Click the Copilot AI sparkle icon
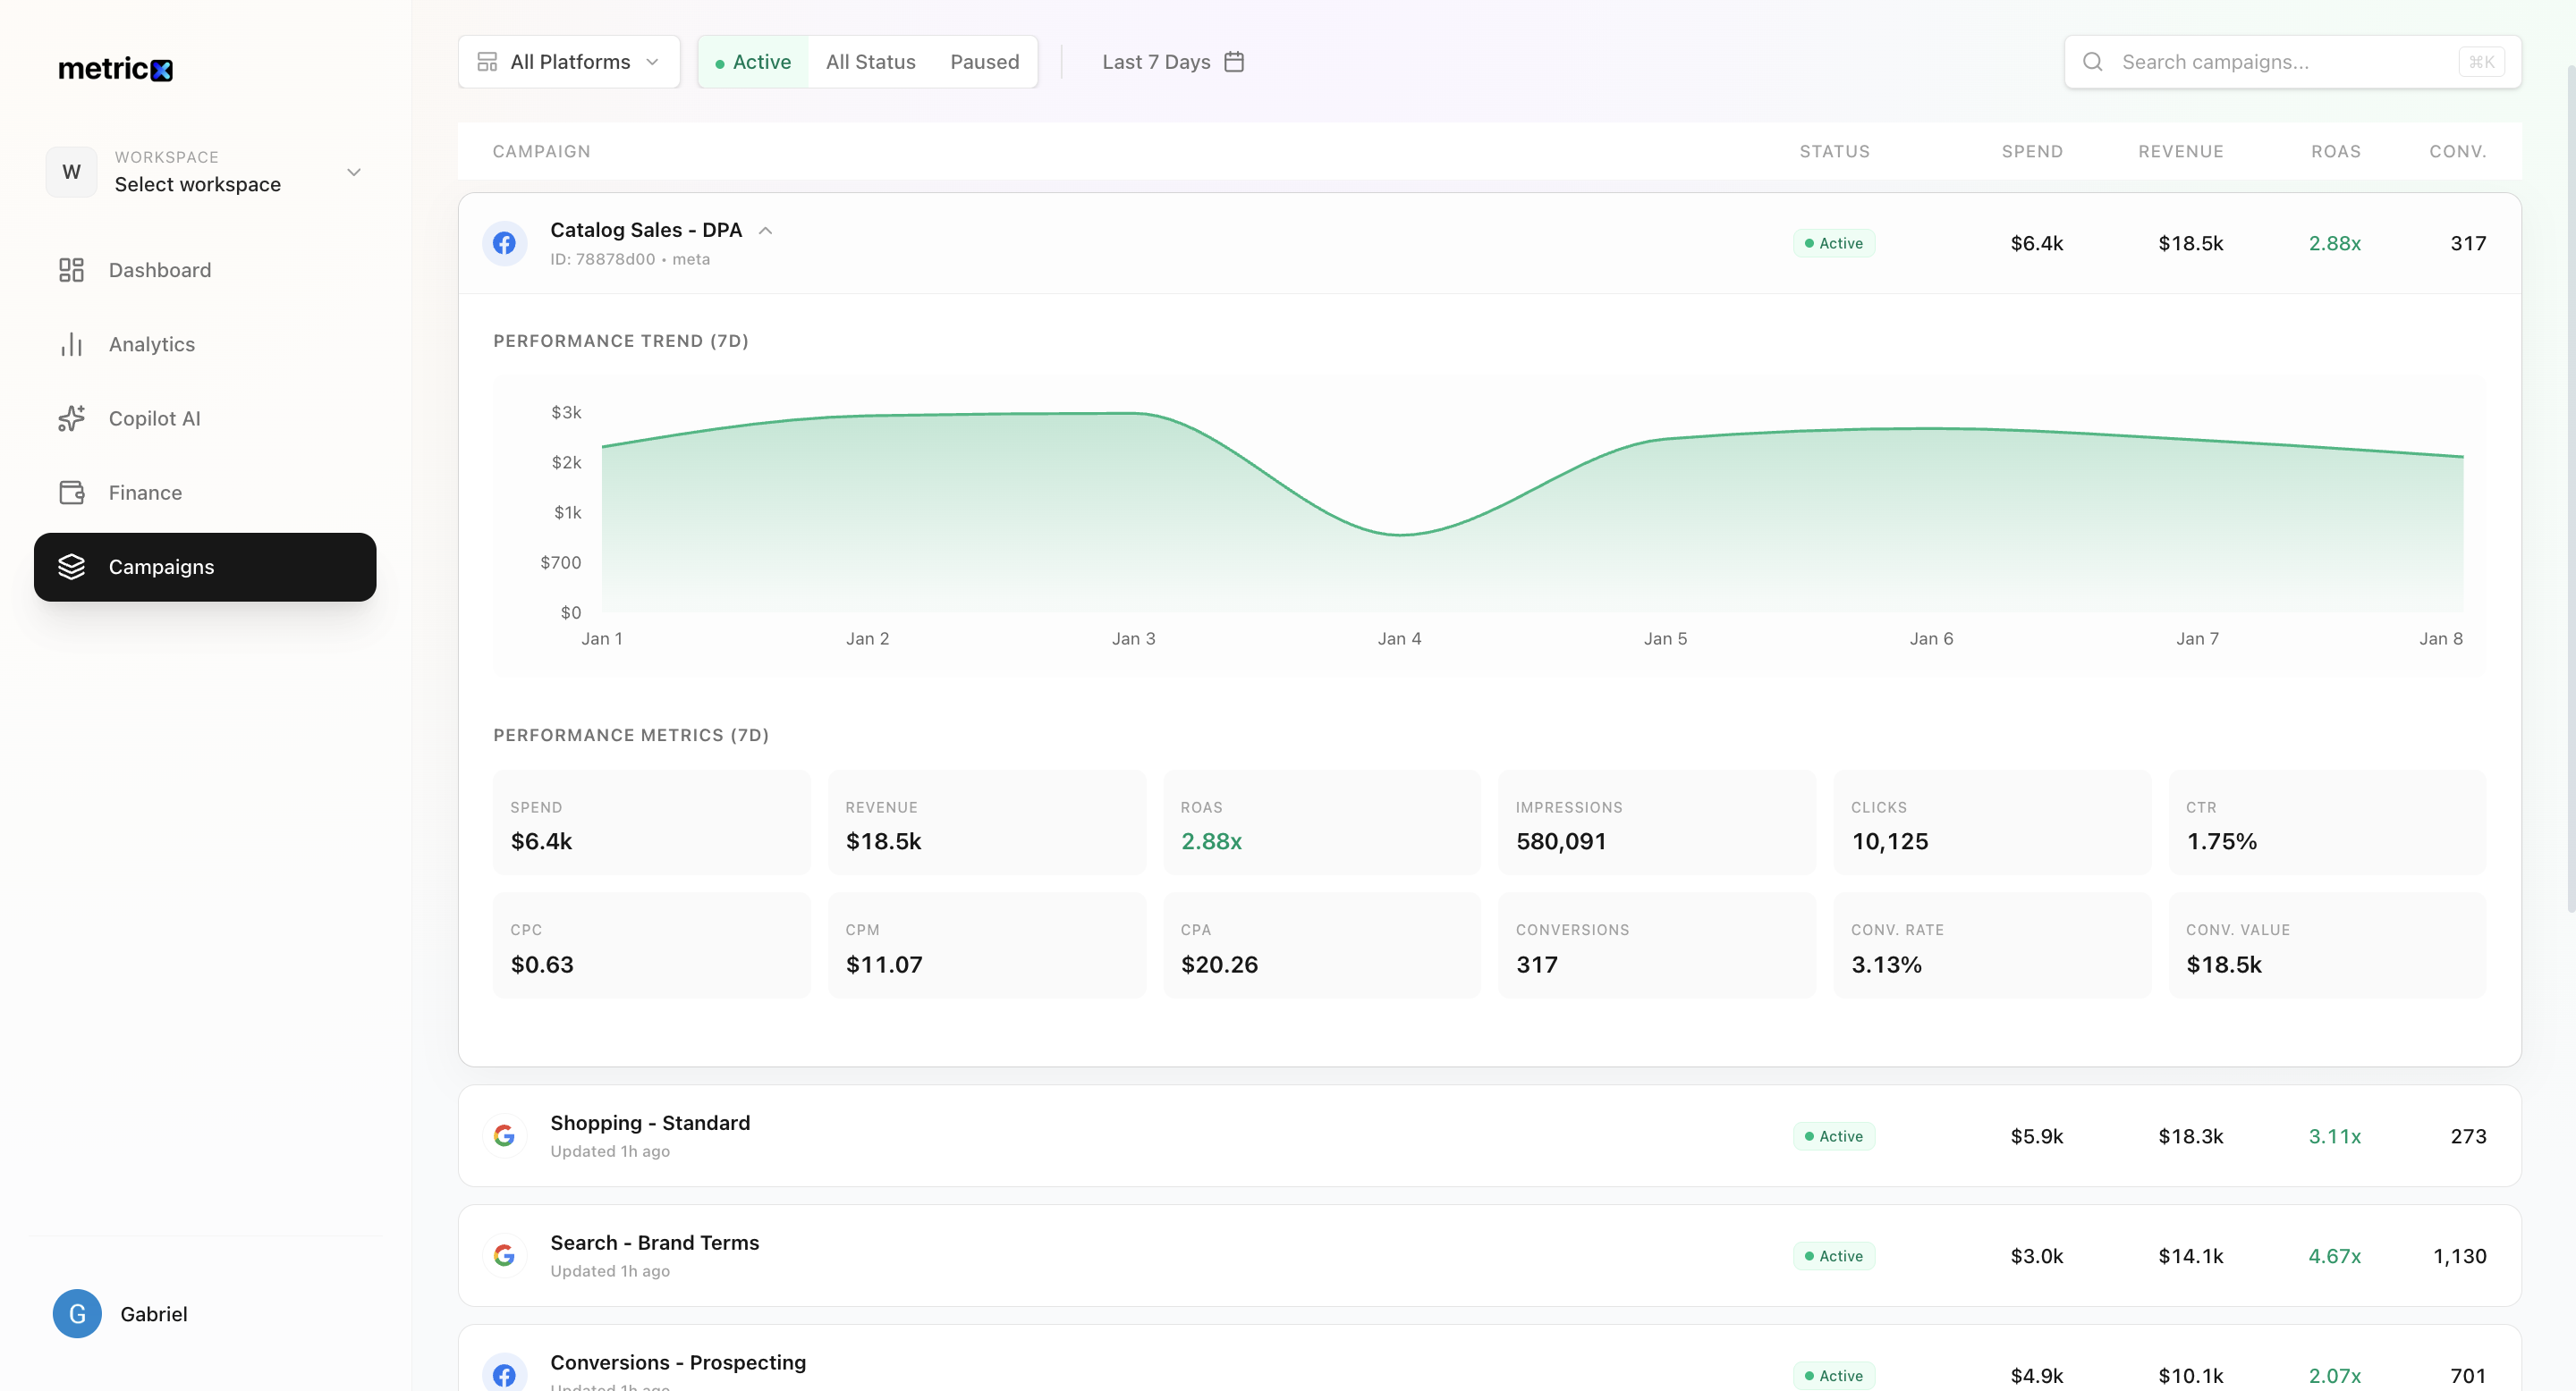The width and height of the screenshot is (2576, 1391). pyautogui.click(x=71, y=418)
